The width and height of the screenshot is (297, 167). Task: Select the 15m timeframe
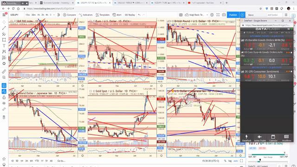tap(28, 15)
